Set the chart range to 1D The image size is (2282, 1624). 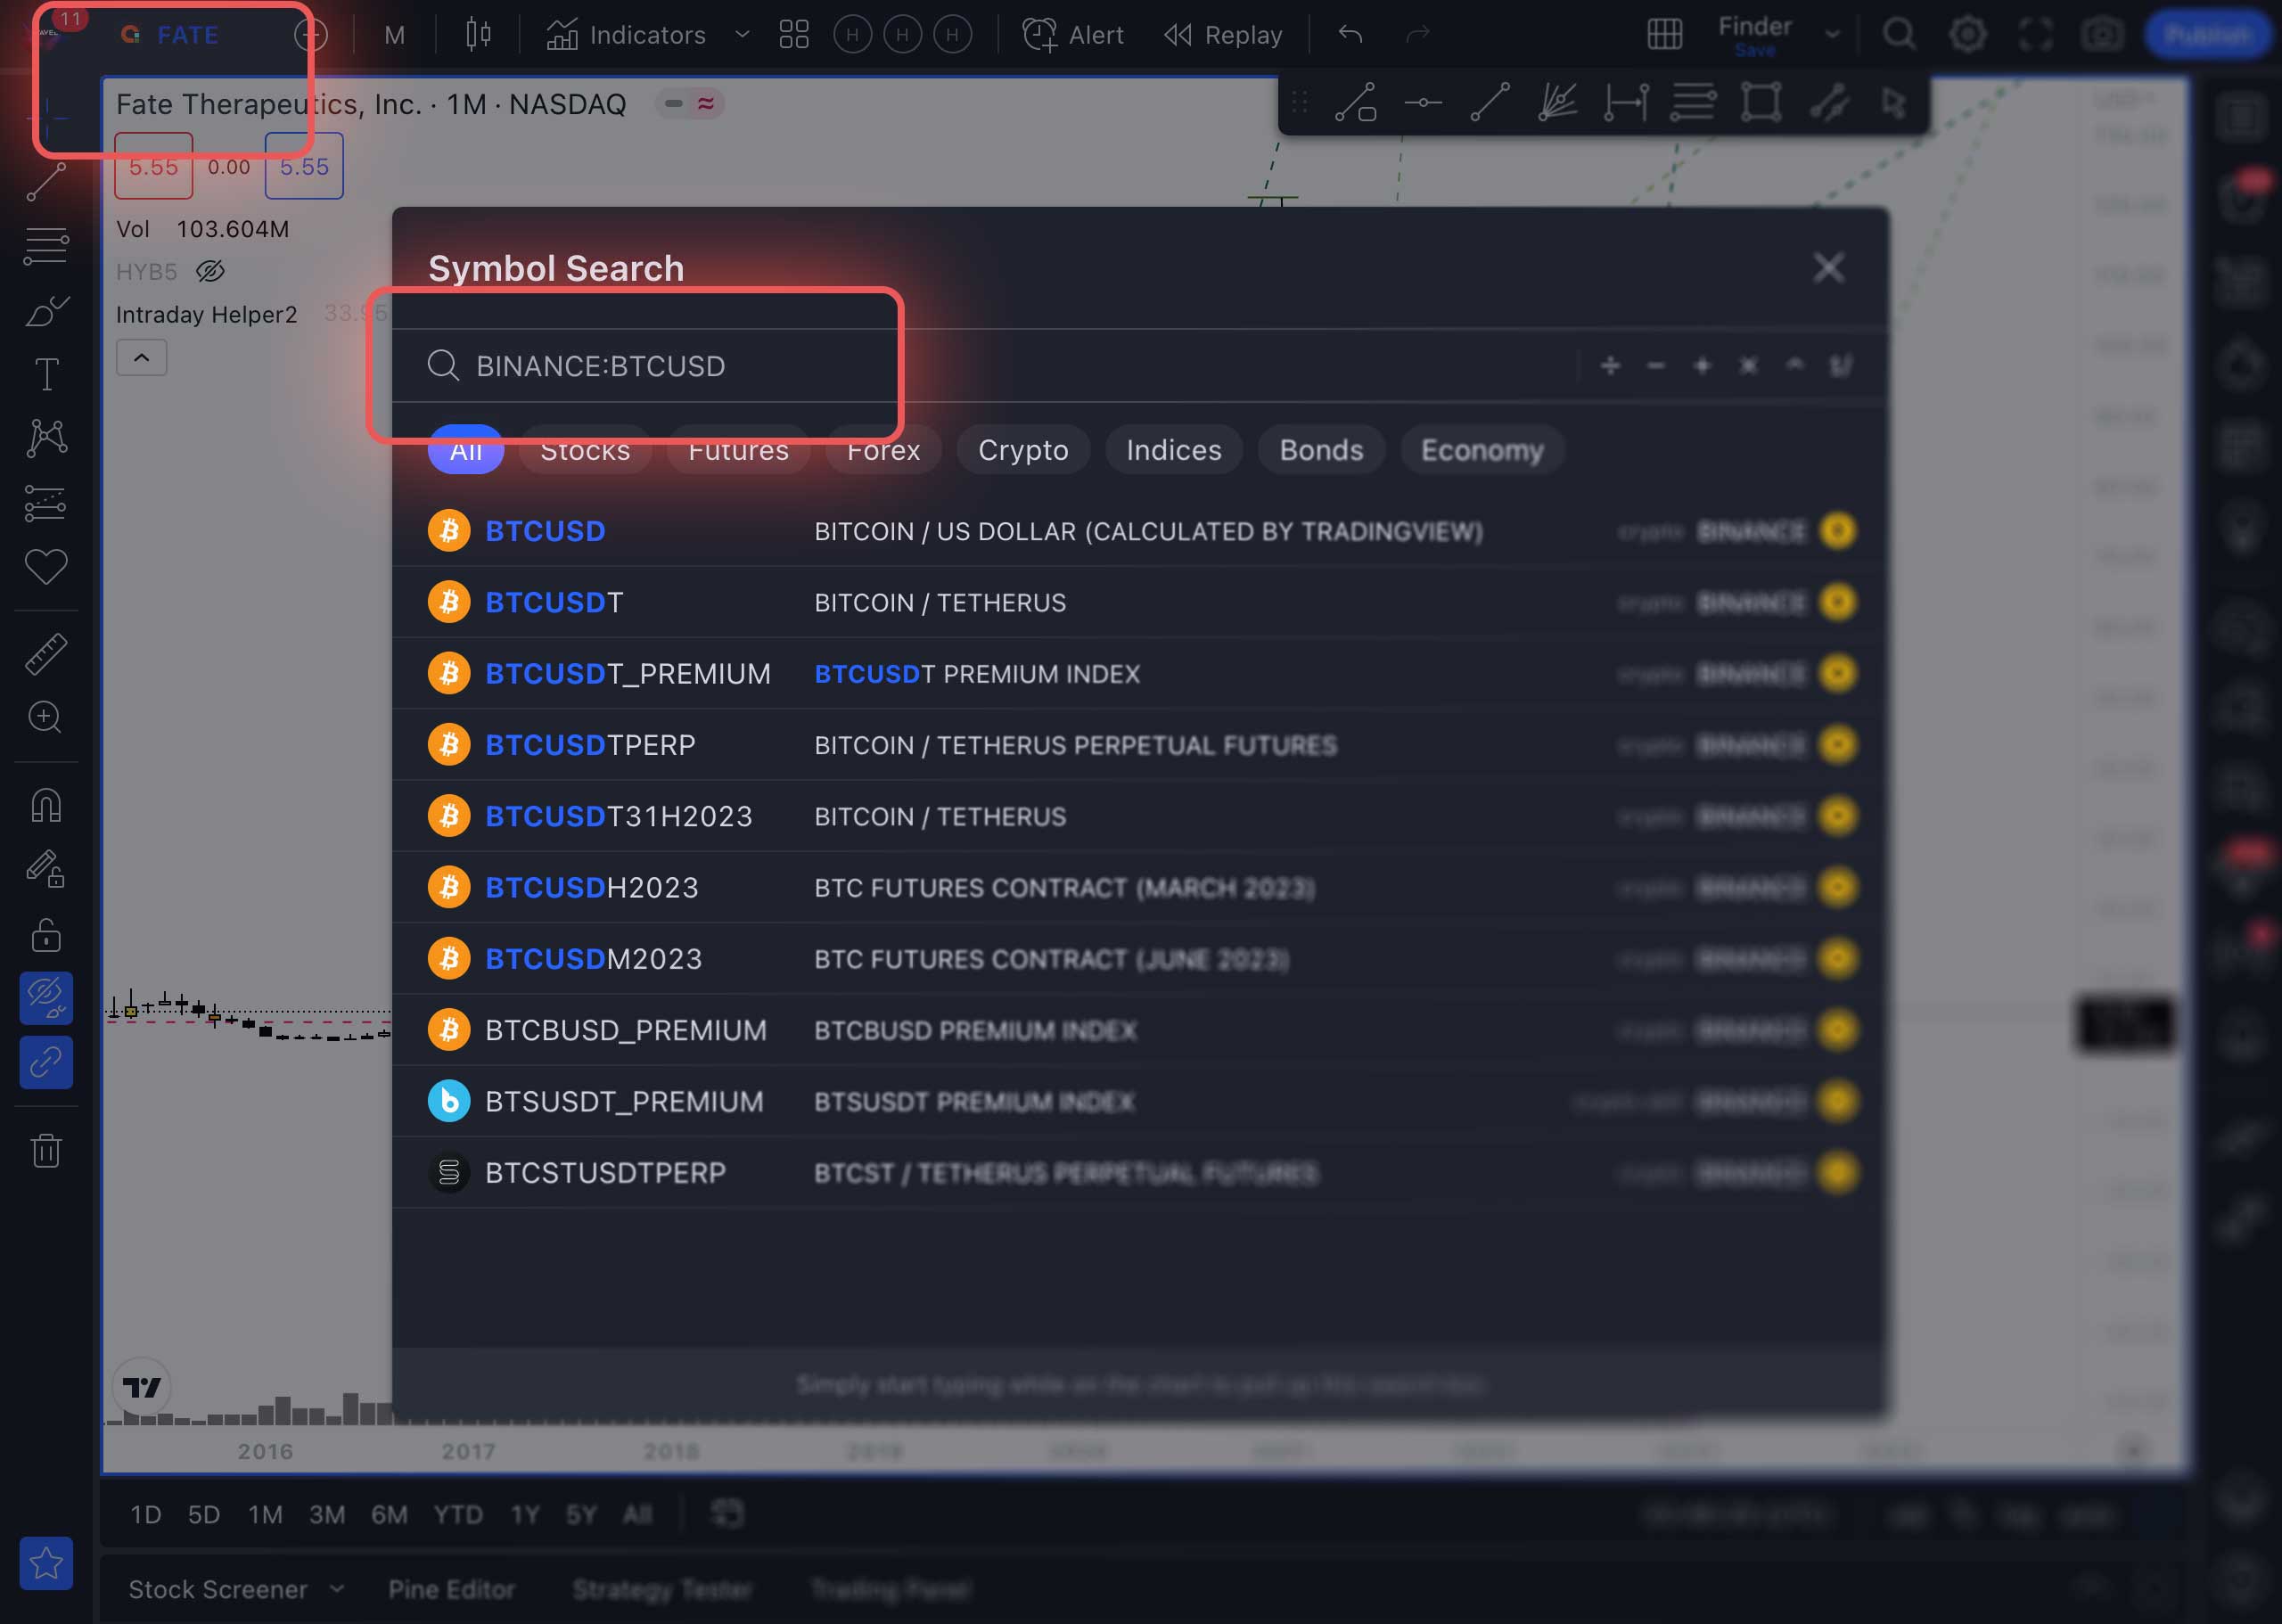coord(145,1514)
